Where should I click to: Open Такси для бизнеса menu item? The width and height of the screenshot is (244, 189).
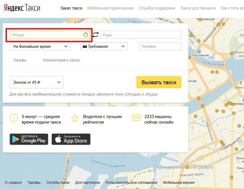(198, 8)
